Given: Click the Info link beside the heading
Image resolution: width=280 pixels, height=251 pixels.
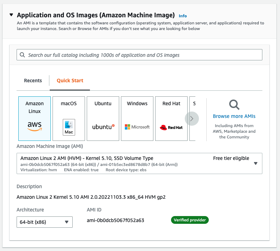Looking at the screenshot, I should point(183,16).
